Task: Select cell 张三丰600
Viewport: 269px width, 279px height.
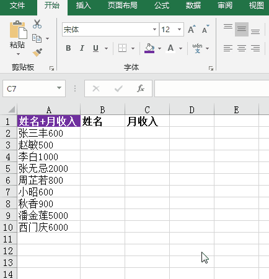Action: point(49,133)
